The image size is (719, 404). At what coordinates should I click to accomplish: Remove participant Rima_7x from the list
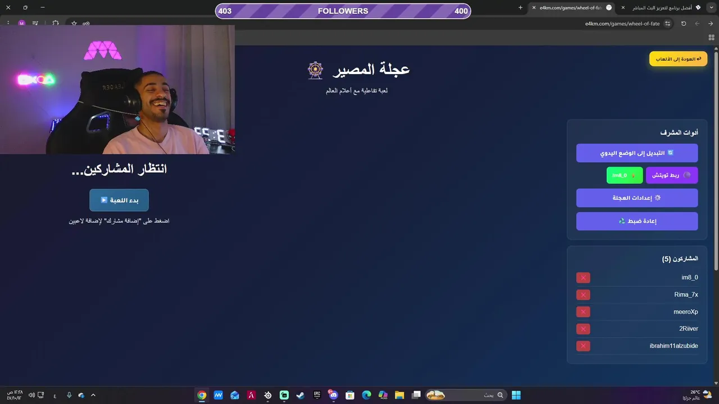(x=583, y=295)
